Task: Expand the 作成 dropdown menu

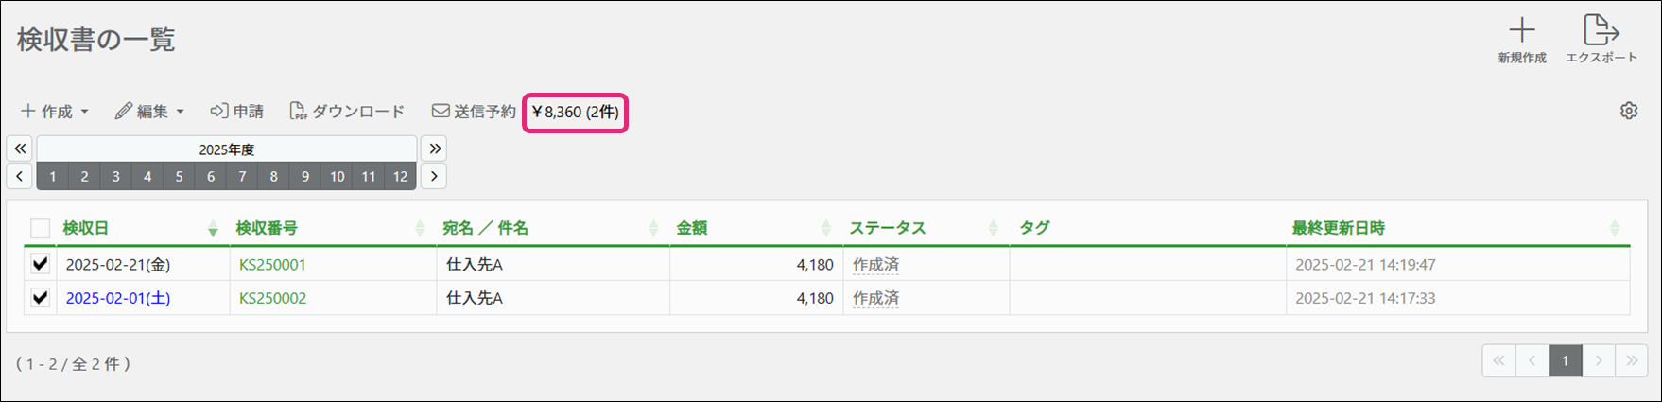Action: pyautogui.click(x=55, y=112)
